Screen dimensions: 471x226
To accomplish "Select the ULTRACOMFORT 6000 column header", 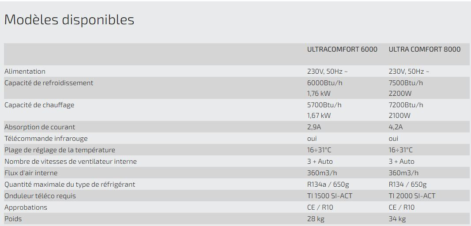I will tap(342, 49).
